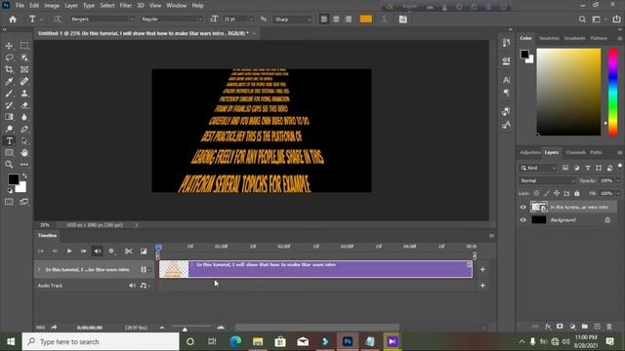
Task: Select the Gradient tool
Action: (x=9, y=117)
